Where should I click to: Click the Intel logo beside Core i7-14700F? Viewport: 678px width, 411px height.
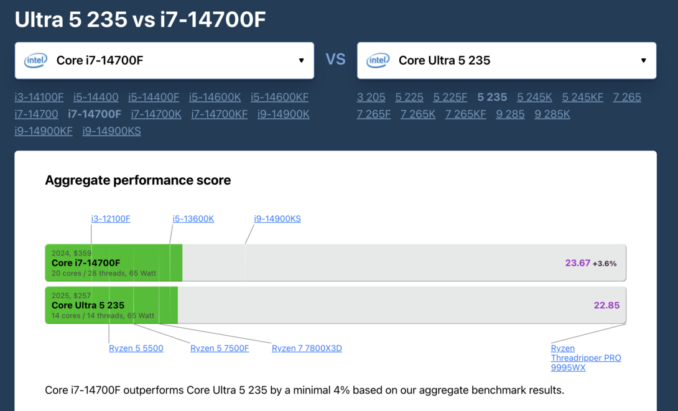[x=35, y=60]
